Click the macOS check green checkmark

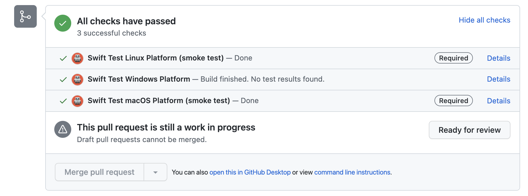point(63,101)
